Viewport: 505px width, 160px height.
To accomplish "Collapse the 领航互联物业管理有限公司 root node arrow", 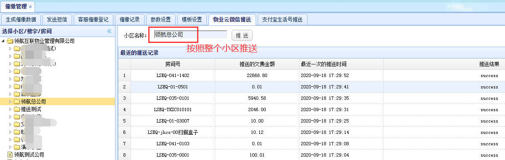I will tap(3, 41).
